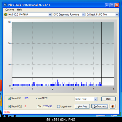Click the Start button

[x=108, y=99]
